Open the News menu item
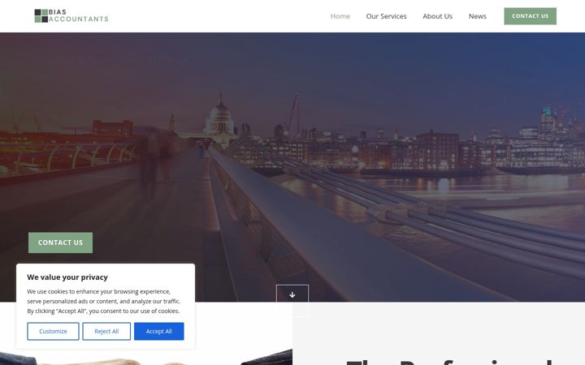Screen dimensions: 585x365 477,16
